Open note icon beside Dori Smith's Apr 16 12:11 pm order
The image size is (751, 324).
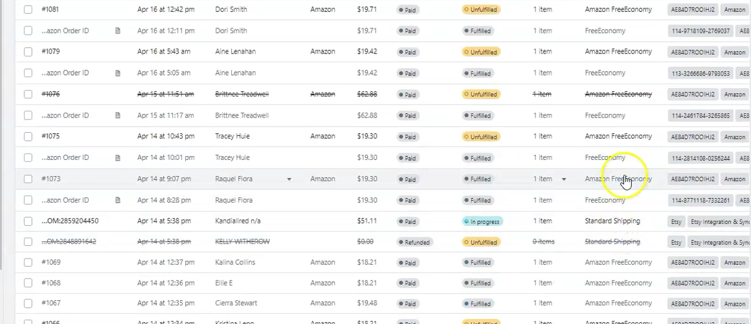(118, 31)
